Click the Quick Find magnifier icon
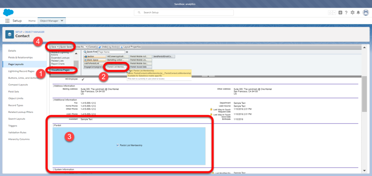Screen dimensions: 372x176 click(85, 52)
